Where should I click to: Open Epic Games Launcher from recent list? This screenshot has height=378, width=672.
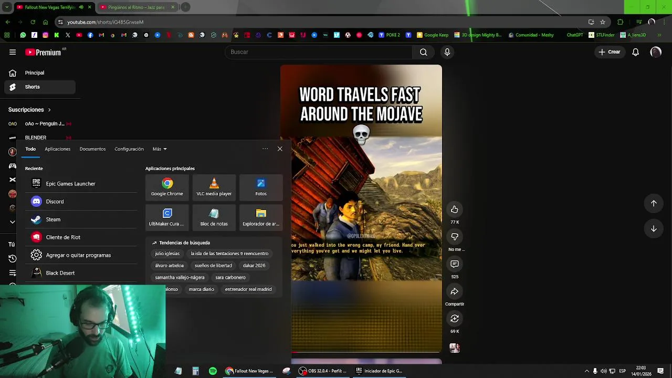[x=81, y=184]
